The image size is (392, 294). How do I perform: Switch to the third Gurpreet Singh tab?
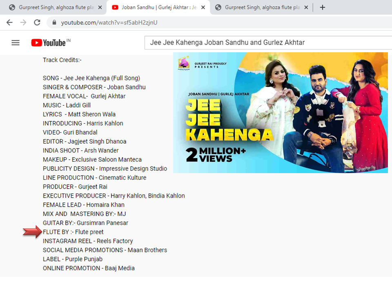coord(259,7)
